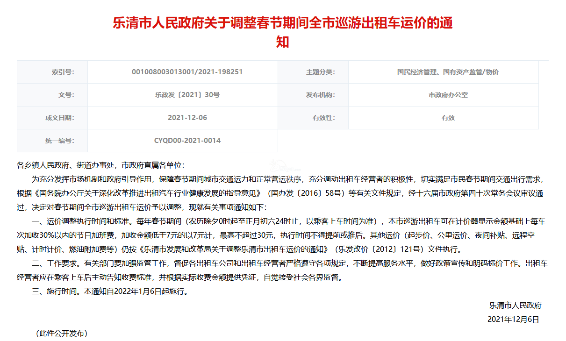
Task: Select index number 001008003013001/2021-198251
Action: tap(187, 72)
